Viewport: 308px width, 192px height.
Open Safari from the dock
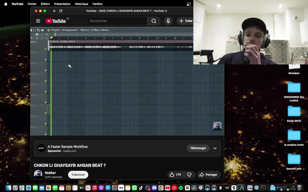pos(29,188)
